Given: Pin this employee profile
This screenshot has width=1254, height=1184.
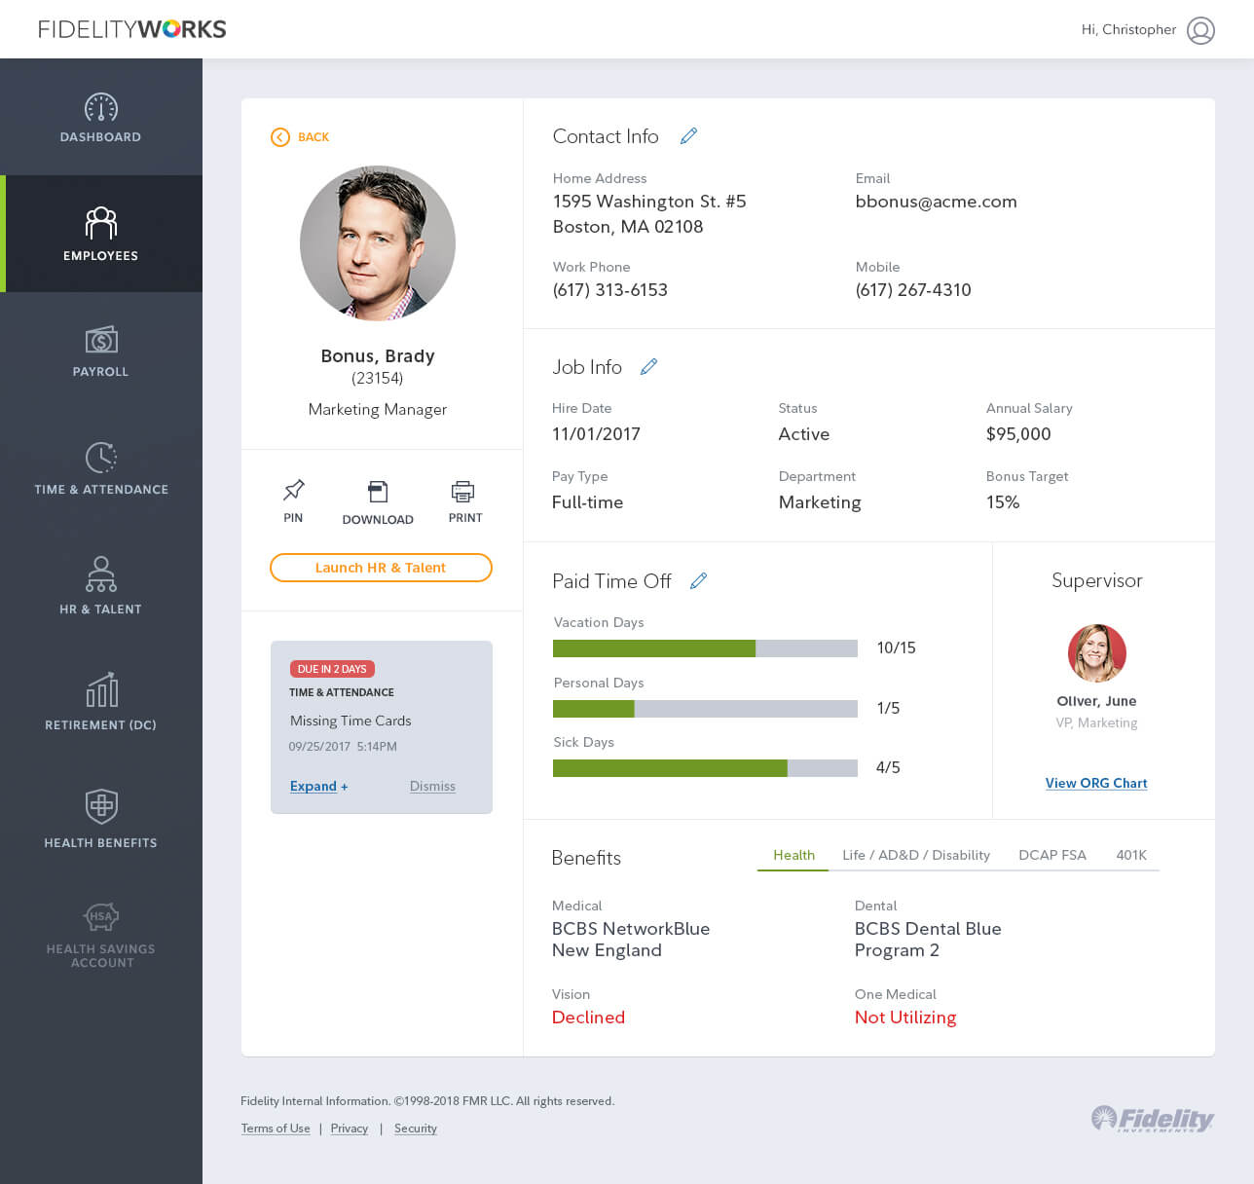Looking at the screenshot, I should pyautogui.click(x=293, y=491).
